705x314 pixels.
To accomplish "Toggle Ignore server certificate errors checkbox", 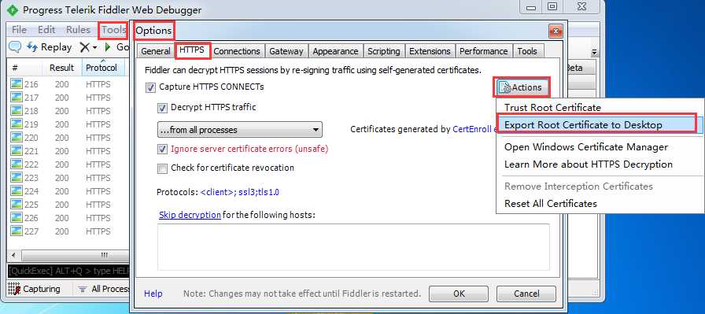I will pos(162,149).
